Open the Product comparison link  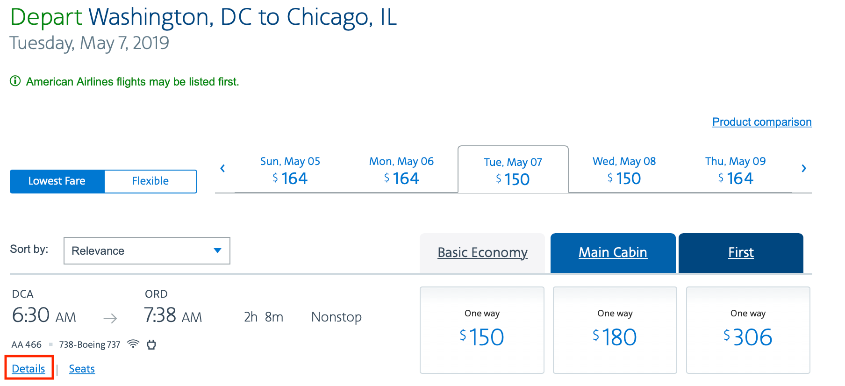[x=761, y=122]
